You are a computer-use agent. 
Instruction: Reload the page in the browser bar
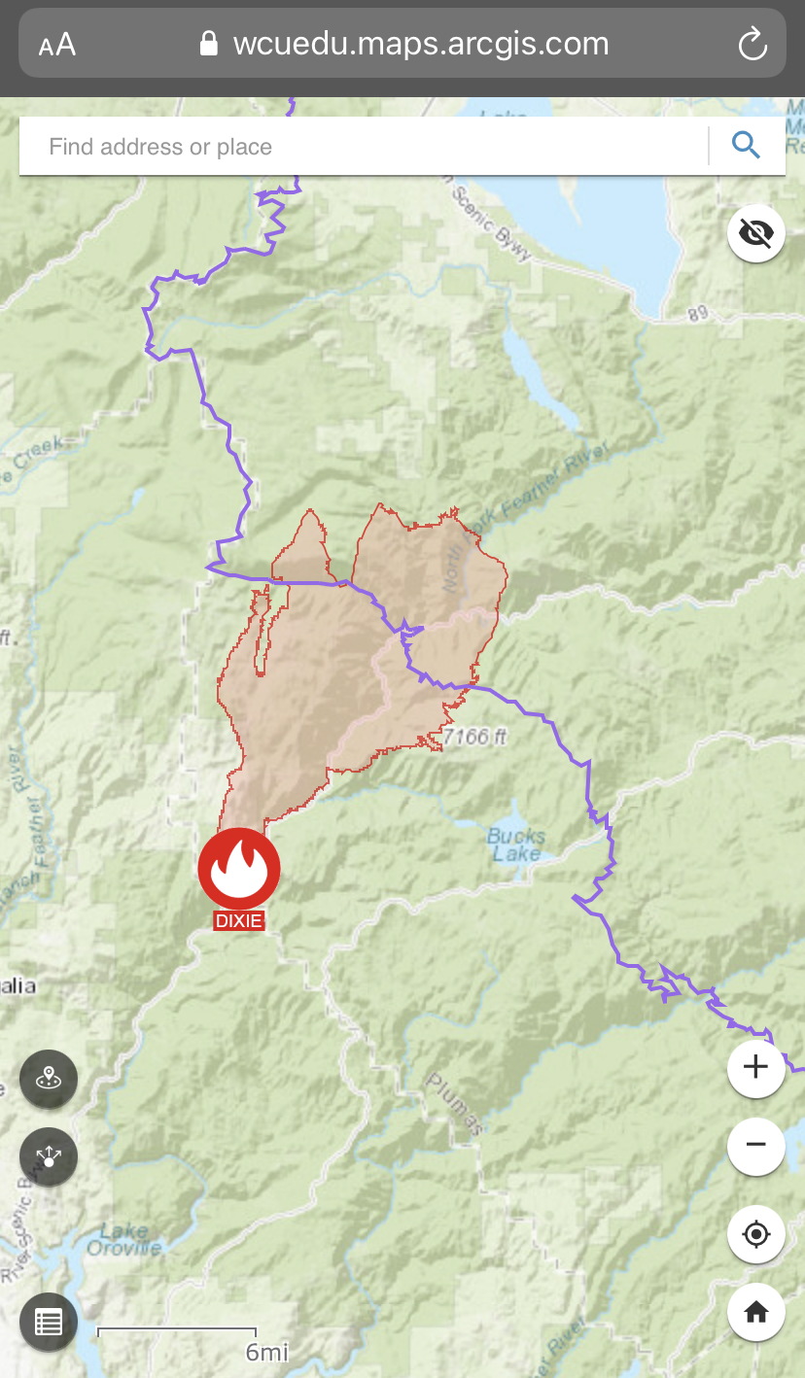752,45
